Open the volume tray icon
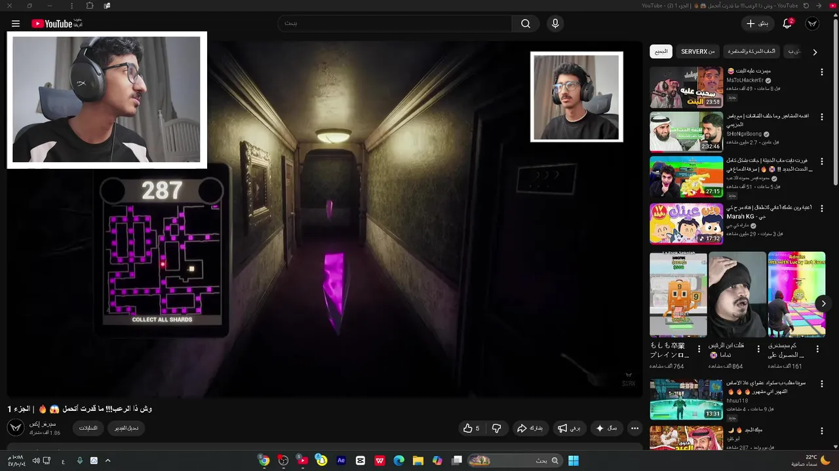The image size is (839, 471). (36, 461)
